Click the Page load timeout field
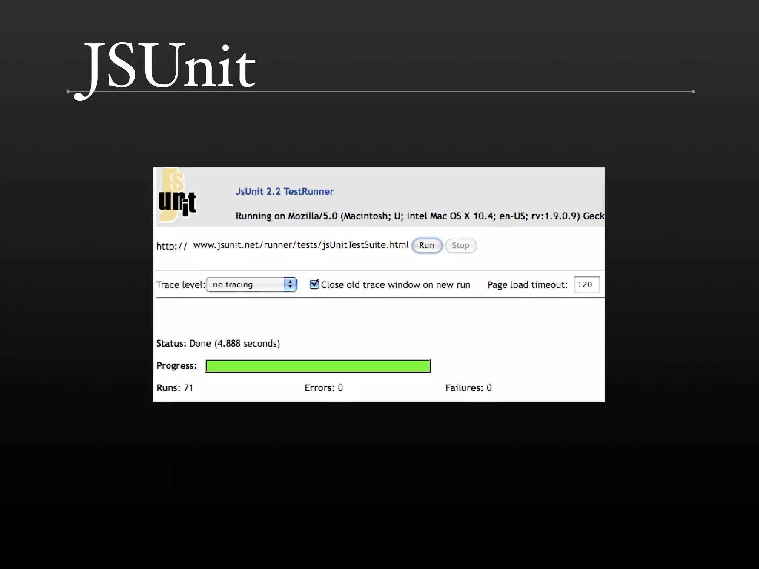Screen dimensions: 759x569 tap(587, 284)
